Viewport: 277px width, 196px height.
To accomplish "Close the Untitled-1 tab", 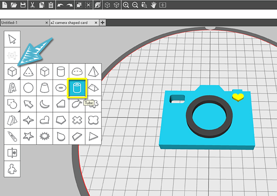I will pyautogui.click(x=47, y=23).
